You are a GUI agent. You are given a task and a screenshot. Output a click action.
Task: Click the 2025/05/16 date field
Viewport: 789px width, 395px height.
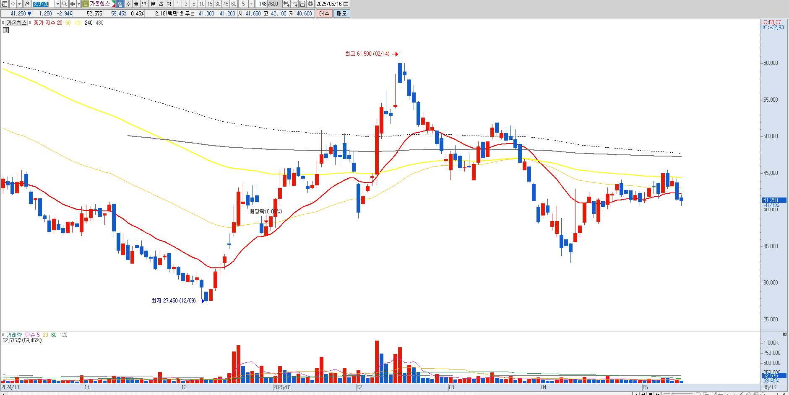pos(329,4)
